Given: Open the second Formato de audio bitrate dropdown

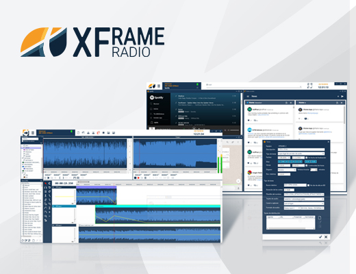Looking at the screenshot, I should (x=313, y=208).
